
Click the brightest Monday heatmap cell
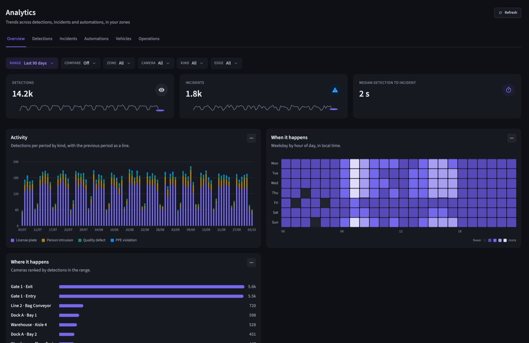(354, 164)
